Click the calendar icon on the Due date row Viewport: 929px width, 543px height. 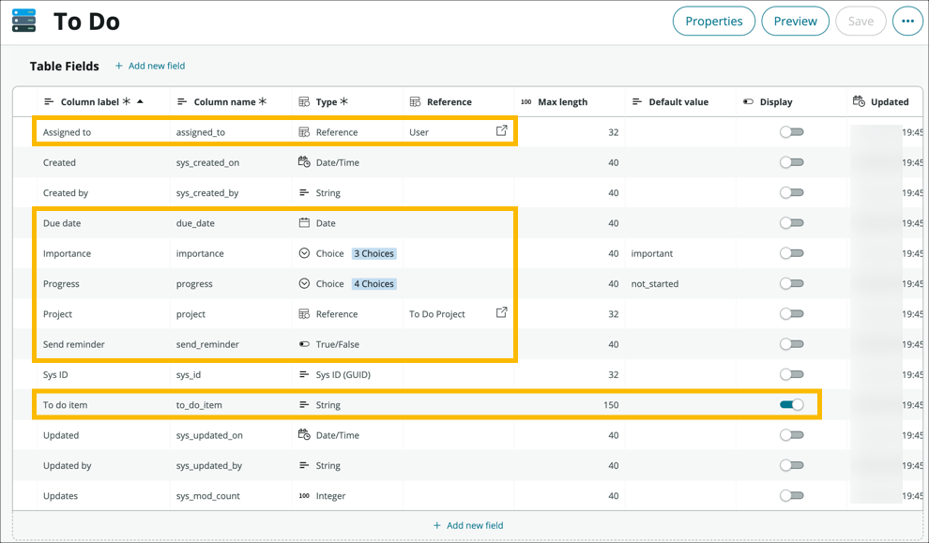[305, 223]
